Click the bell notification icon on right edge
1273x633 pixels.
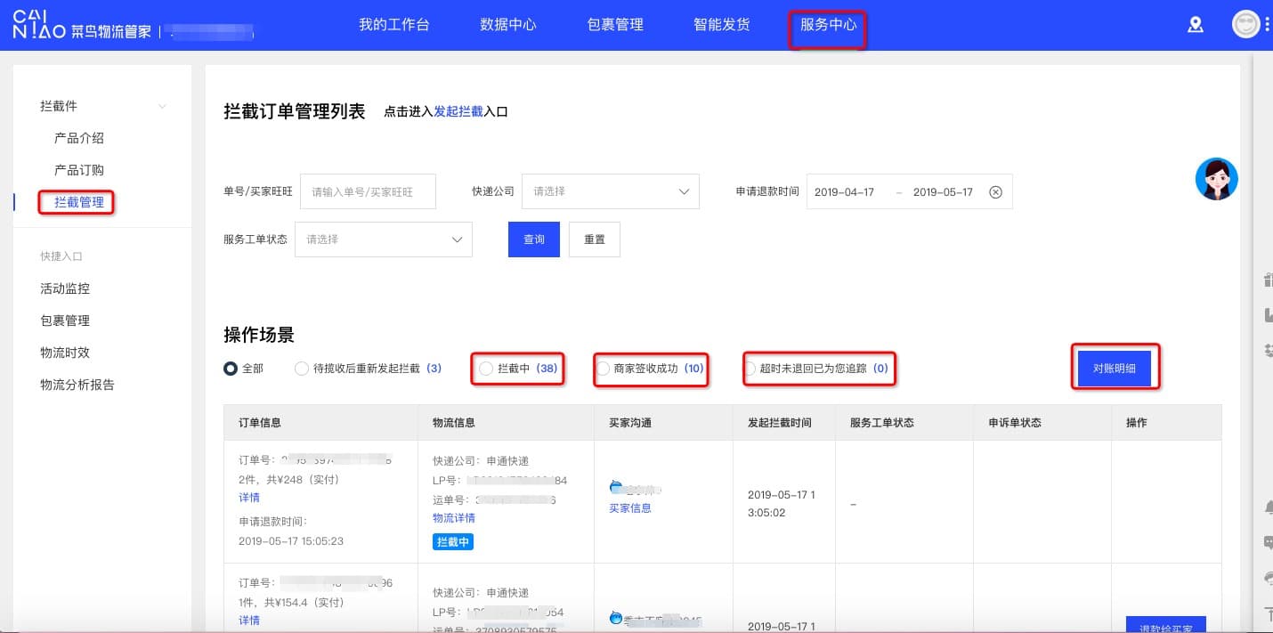[x=1268, y=507]
